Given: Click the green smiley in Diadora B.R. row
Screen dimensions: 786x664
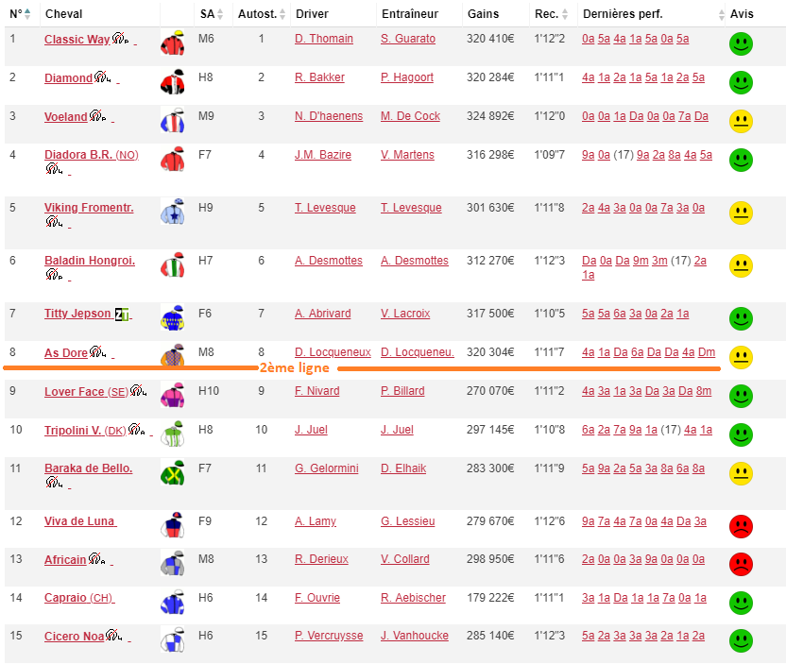Looking at the screenshot, I should pos(741,160).
